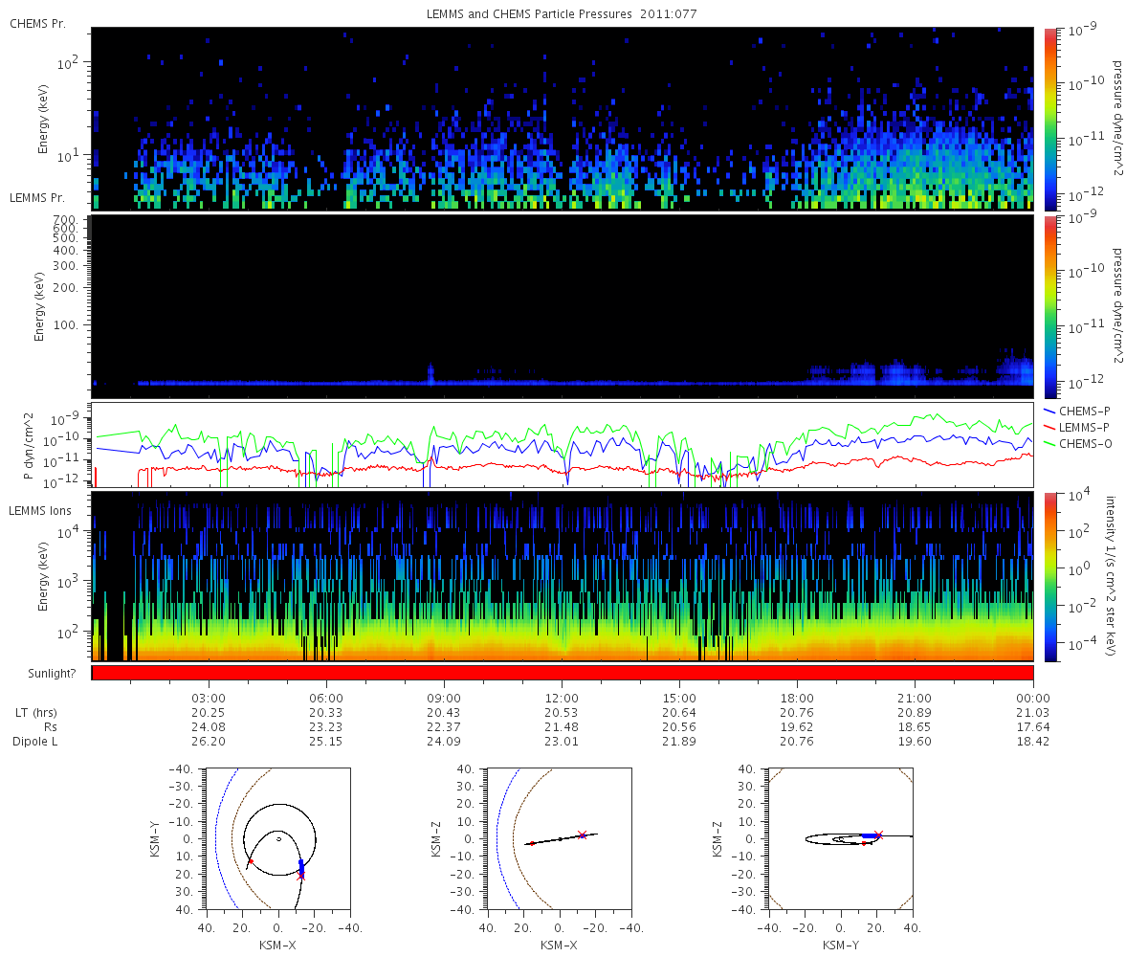The width and height of the screenshot is (1148, 957).
Task: Click the CHEMS-P legend entry
Action: 1083,411
